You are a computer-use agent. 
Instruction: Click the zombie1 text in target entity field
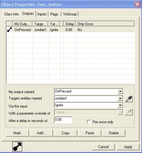(x=61, y=98)
